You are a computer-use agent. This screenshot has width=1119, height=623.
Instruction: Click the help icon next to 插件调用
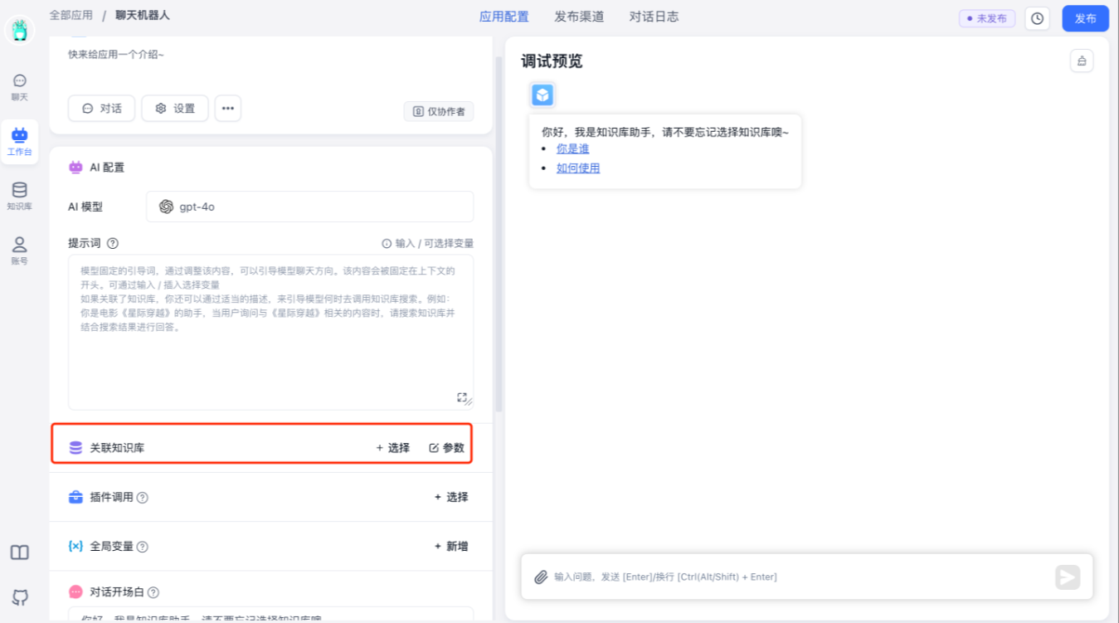pos(142,498)
